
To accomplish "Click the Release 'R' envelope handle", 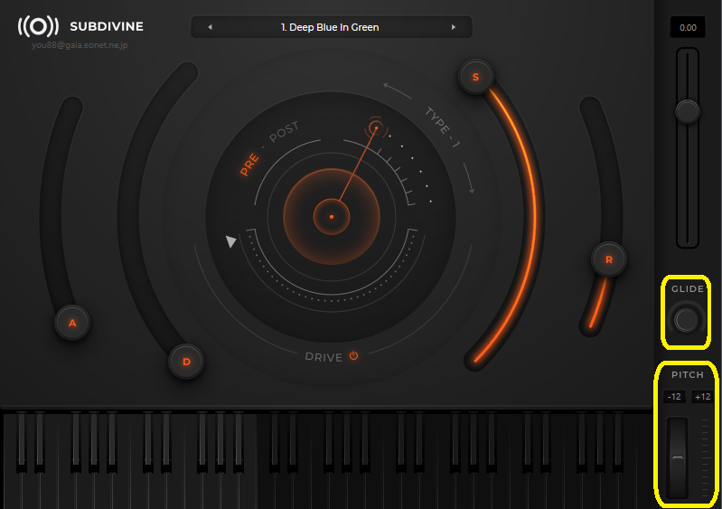I will pyautogui.click(x=609, y=259).
